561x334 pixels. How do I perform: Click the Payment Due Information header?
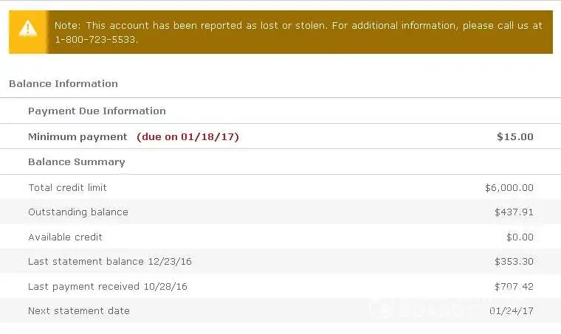(x=97, y=111)
